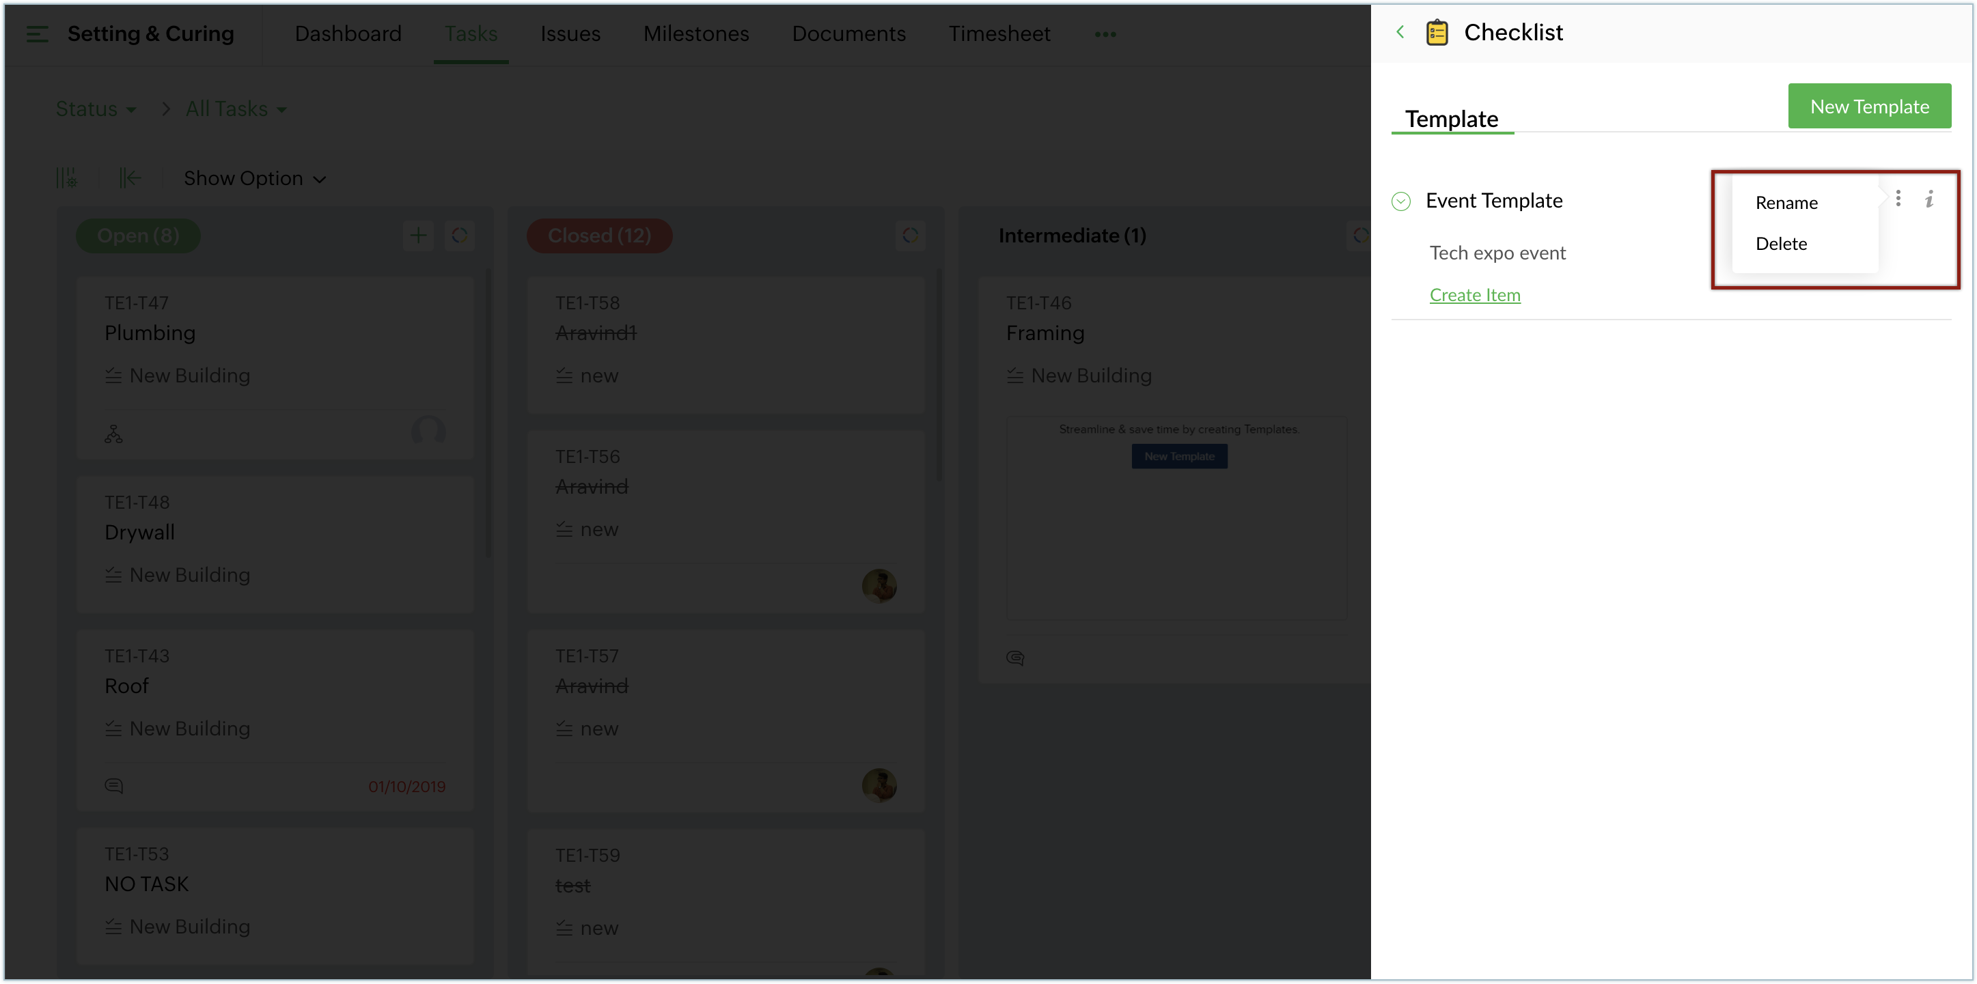Click the column settings icon
This screenshot has width=1977, height=984.
[67, 178]
